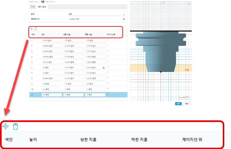The height and width of the screenshot is (149, 231).
Task: Edit the 0.4 인치 height field in row 11
Action: (x=52, y=95)
